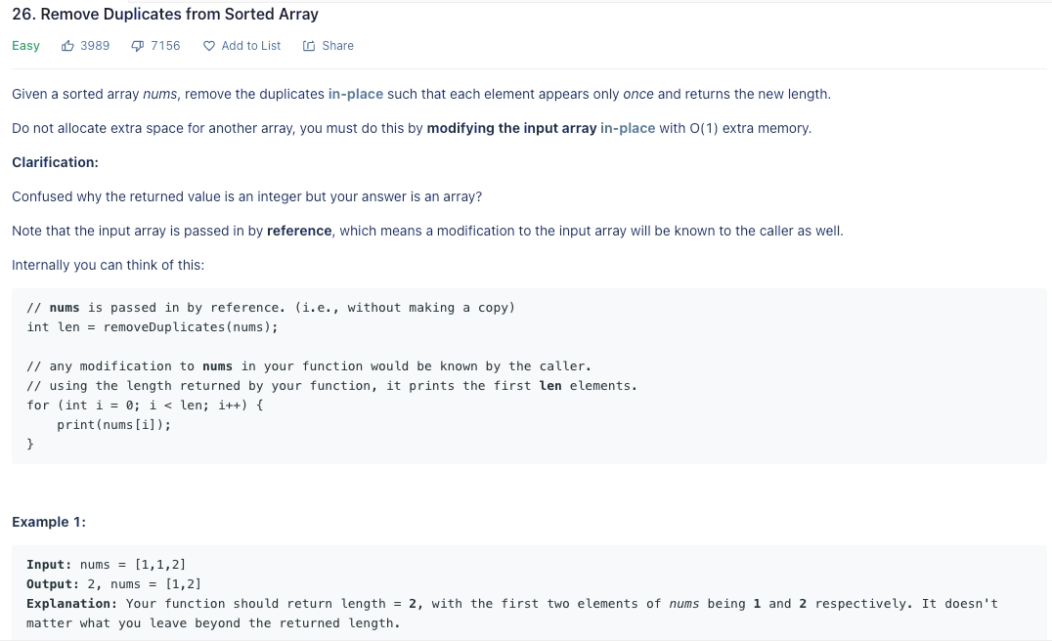
Task: Open the first in-place link
Action: click(356, 94)
